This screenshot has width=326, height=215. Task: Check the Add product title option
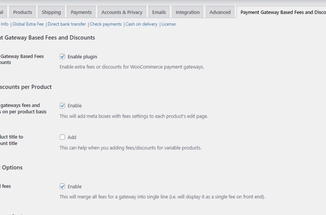click(62, 137)
